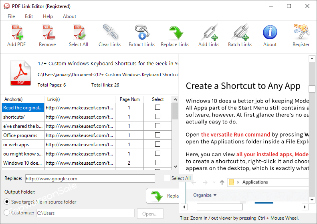The image size is (317, 224).
Task: Open the Edit menu
Action: tap(29, 16)
